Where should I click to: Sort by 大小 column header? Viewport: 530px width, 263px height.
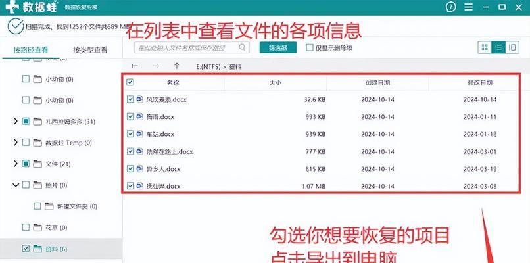(x=275, y=82)
